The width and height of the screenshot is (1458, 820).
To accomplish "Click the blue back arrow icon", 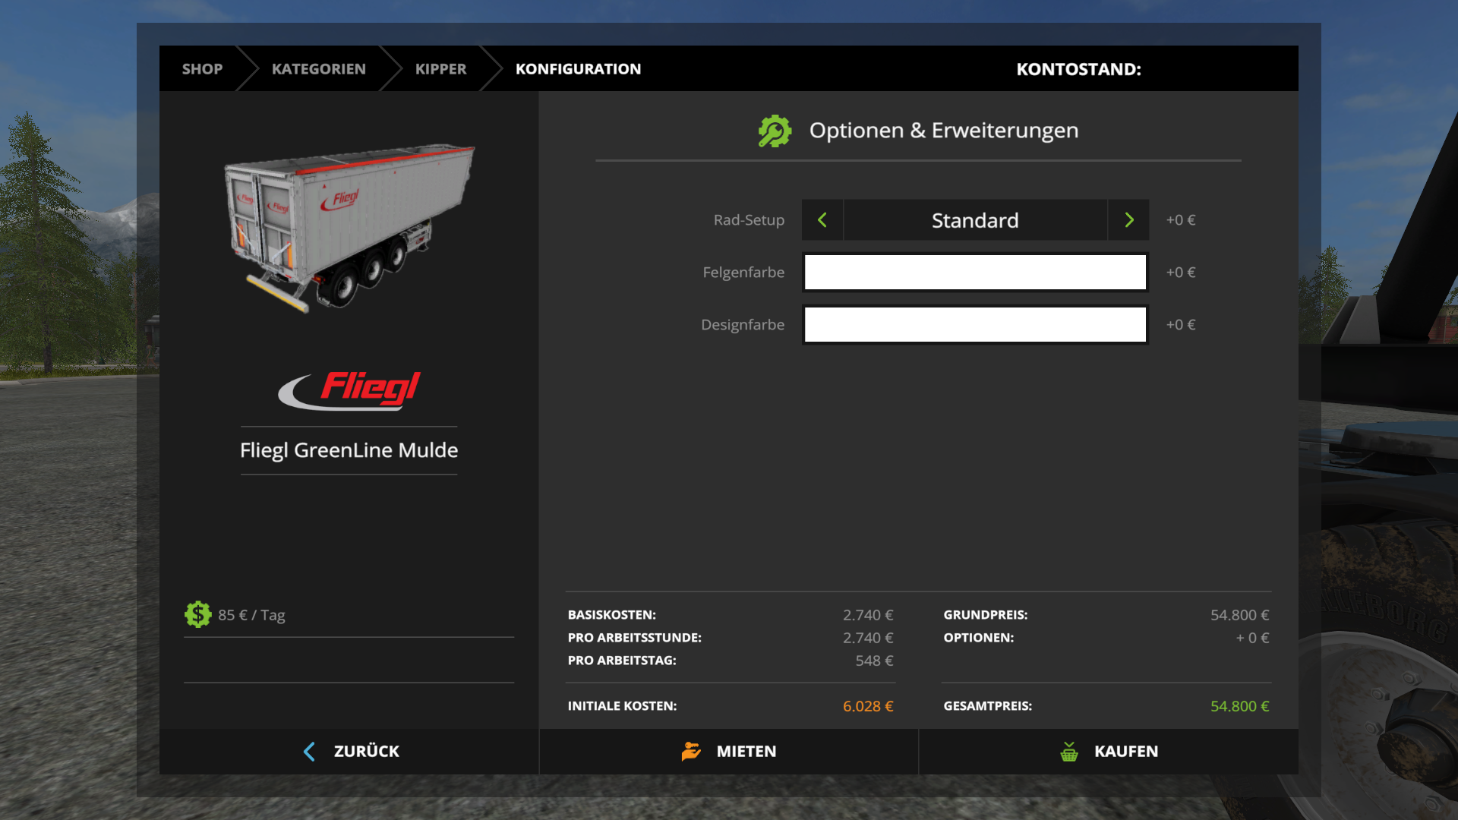I will tap(309, 752).
